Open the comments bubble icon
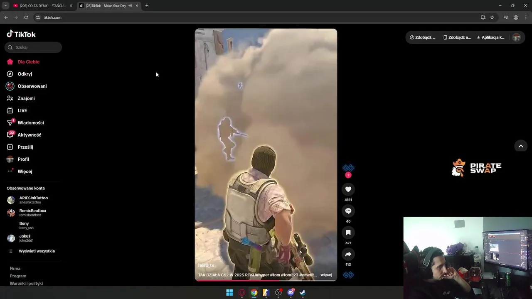Screen dimensions: 532x299 coord(348,211)
